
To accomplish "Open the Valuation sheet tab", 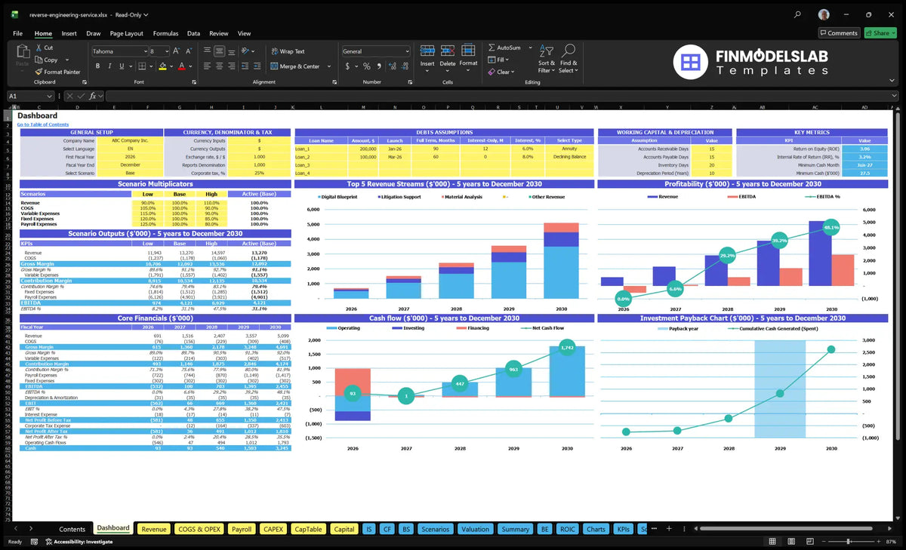I will tap(476, 529).
